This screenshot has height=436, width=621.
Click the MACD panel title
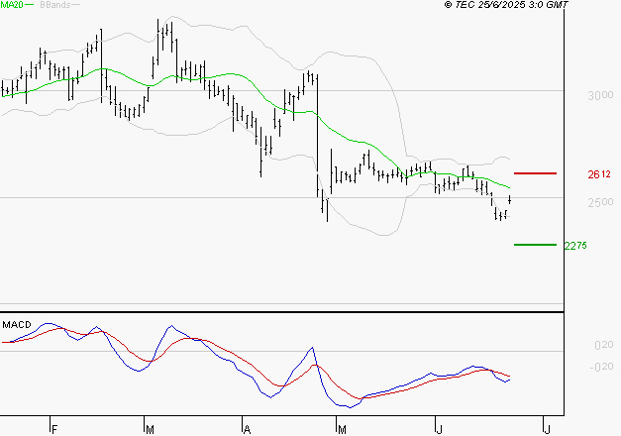(x=17, y=325)
